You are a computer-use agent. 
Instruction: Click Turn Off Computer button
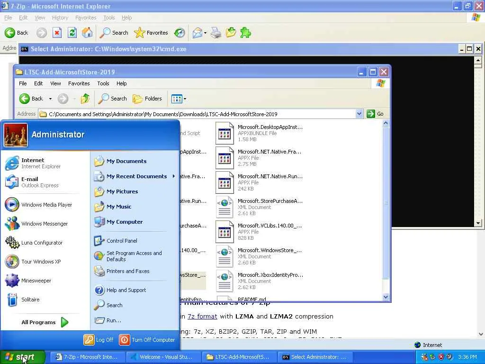(x=147, y=339)
